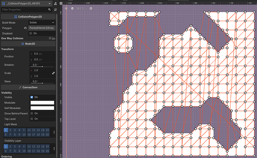Click the PackedVector2Array polygon button
Image resolution: width=257 pixels, height=158 pixels.
tap(42, 28)
